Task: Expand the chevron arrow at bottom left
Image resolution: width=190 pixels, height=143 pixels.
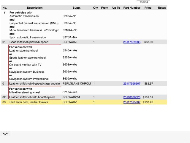Action: (x=5, y=134)
